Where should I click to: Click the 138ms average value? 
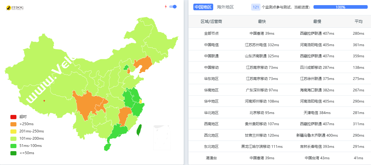[x=358, y=67]
